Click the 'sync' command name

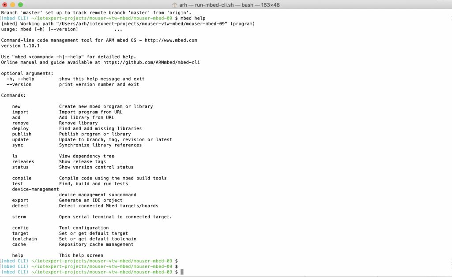pyautogui.click(x=18, y=145)
